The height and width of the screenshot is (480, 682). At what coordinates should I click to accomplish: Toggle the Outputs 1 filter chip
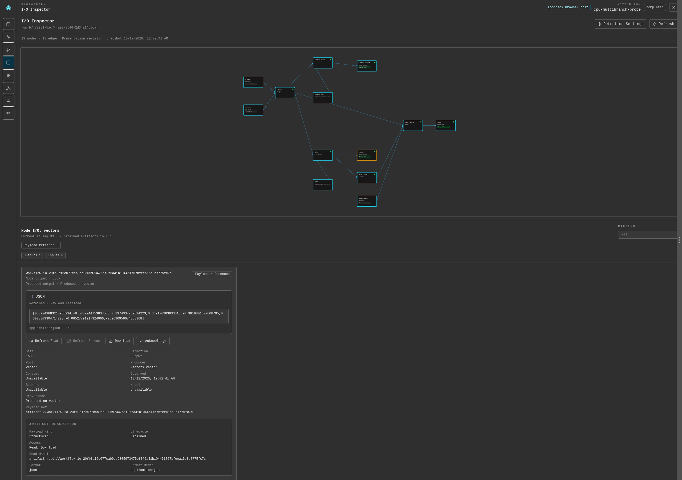click(x=33, y=255)
